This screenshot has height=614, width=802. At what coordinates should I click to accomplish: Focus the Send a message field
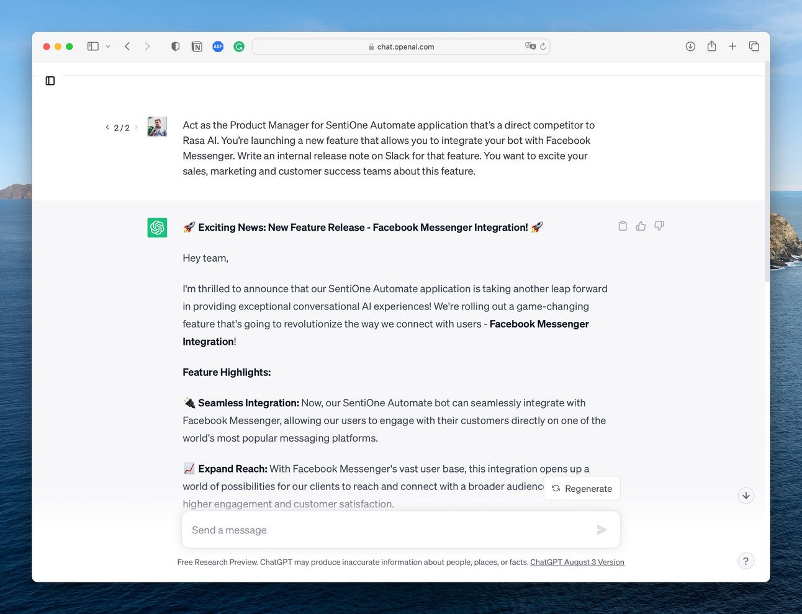click(401, 530)
